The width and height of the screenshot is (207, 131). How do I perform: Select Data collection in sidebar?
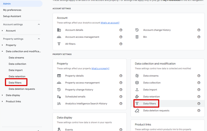tap(18, 64)
